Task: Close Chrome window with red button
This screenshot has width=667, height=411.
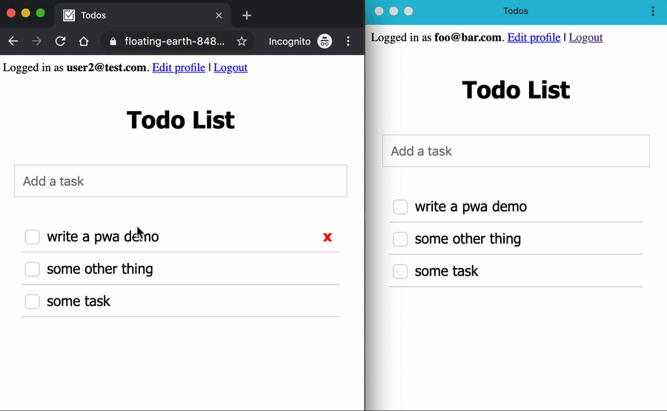Action: pos(11,13)
